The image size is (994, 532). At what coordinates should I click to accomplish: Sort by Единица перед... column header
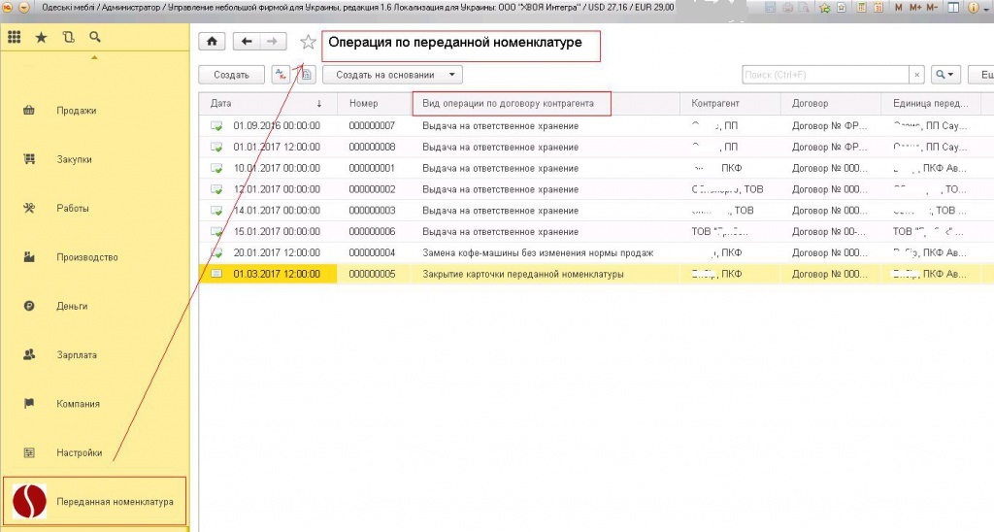click(930, 103)
